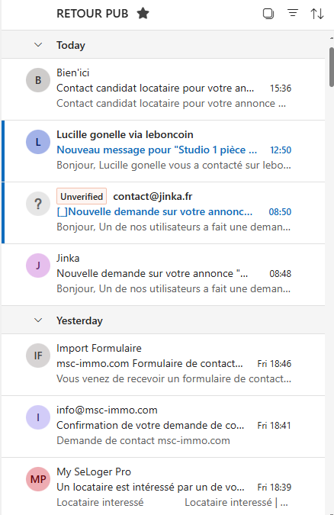
Task: Select the My SeLoger Pro MP avatar
Action: [38, 479]
